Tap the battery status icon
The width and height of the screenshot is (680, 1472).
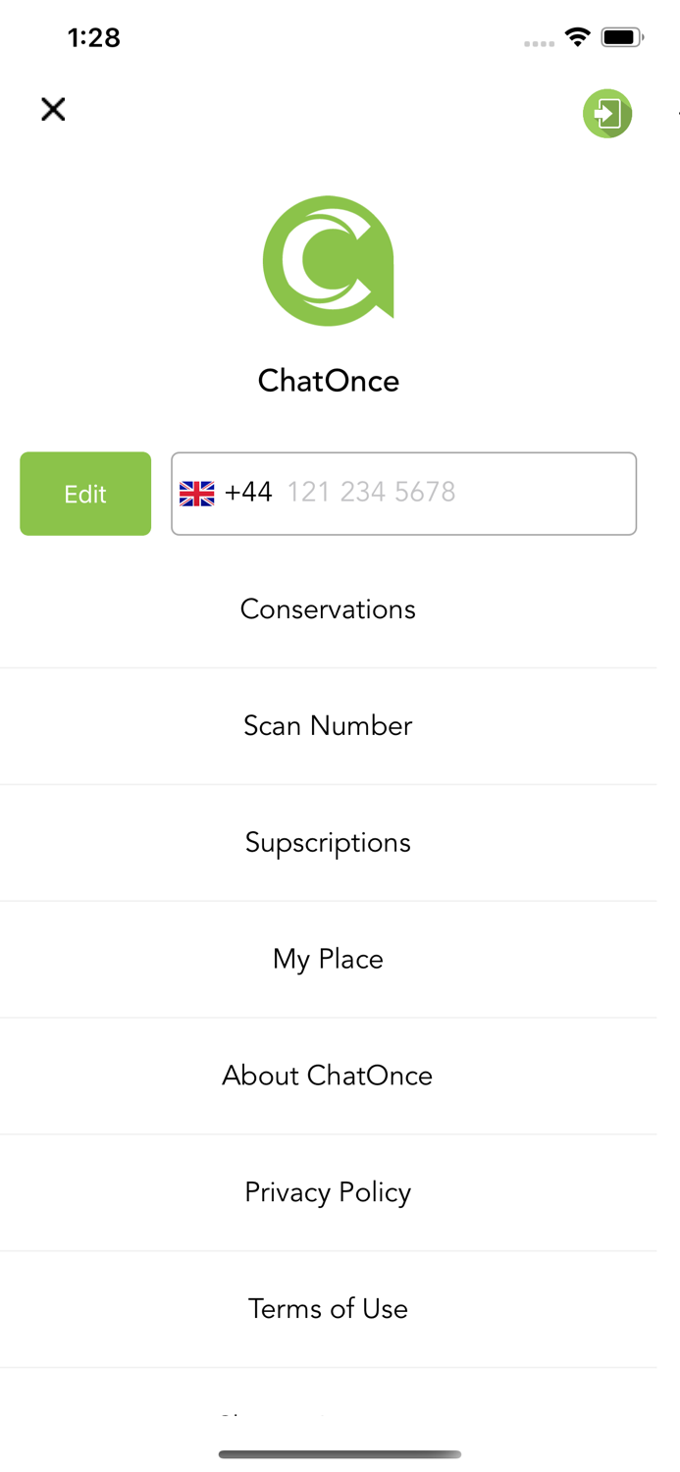tap(622, 37)
